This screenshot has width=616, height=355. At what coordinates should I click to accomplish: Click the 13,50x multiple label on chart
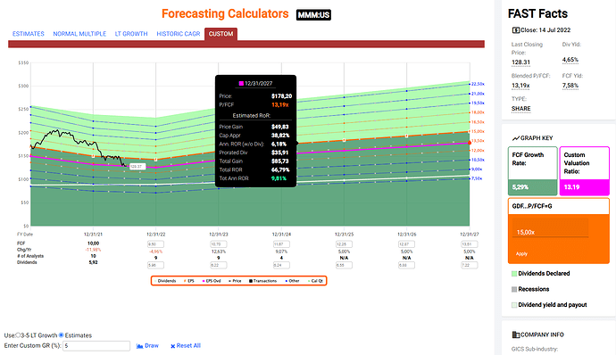(x=478, y=141)
